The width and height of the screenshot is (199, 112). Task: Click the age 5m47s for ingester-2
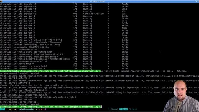pos(125,4)
